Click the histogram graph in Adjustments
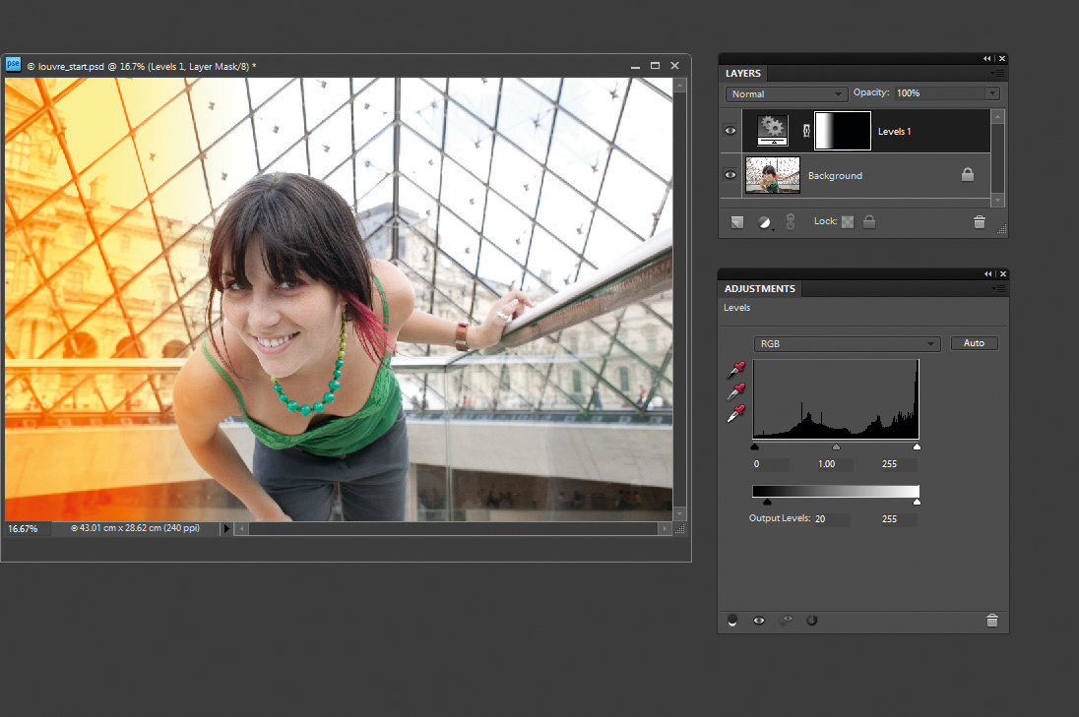Screen dimensions: 1079x717 836,399
